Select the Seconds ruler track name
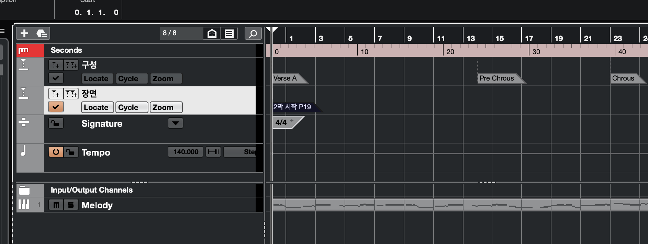This screenshot has height=244, width=648. pos(66,50)
